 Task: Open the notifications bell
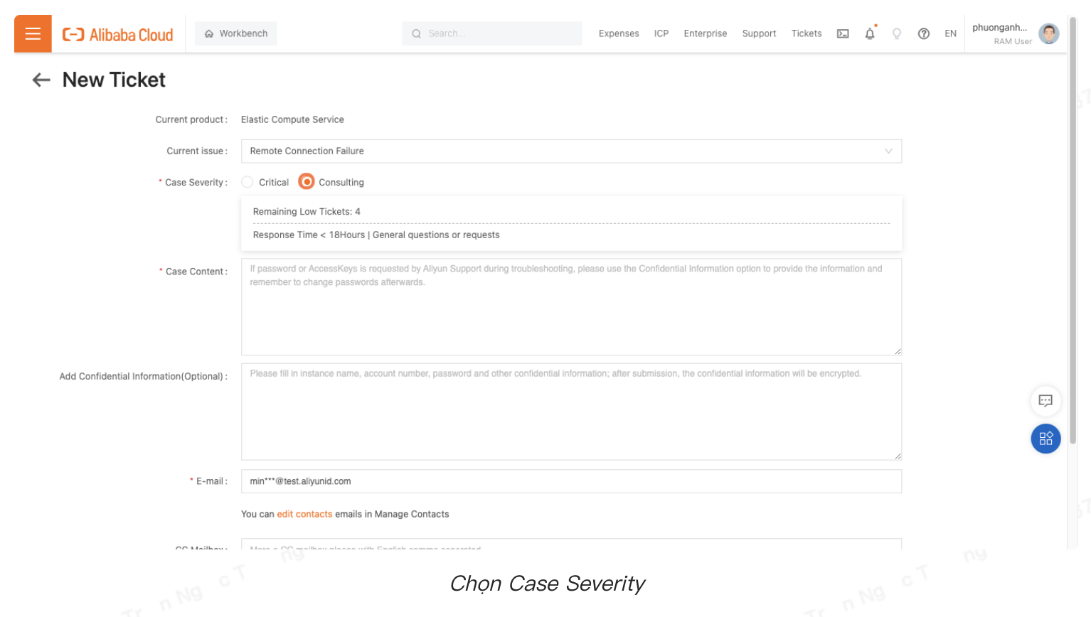(870, 33)
